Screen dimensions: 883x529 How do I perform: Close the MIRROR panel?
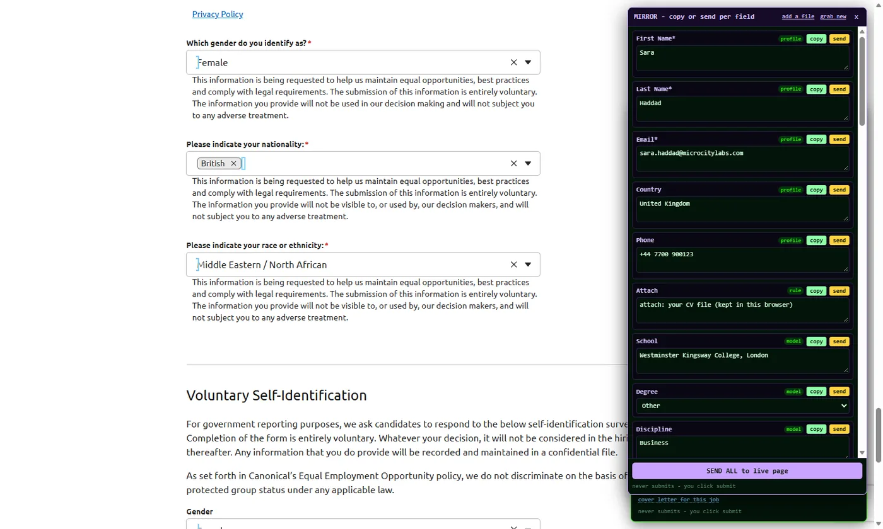(857, 17)
